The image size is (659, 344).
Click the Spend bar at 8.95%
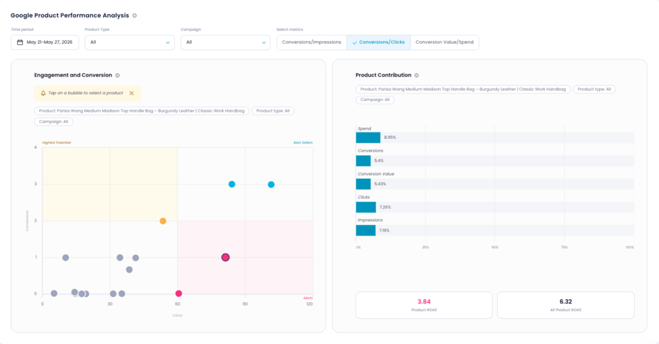[368, 138]
